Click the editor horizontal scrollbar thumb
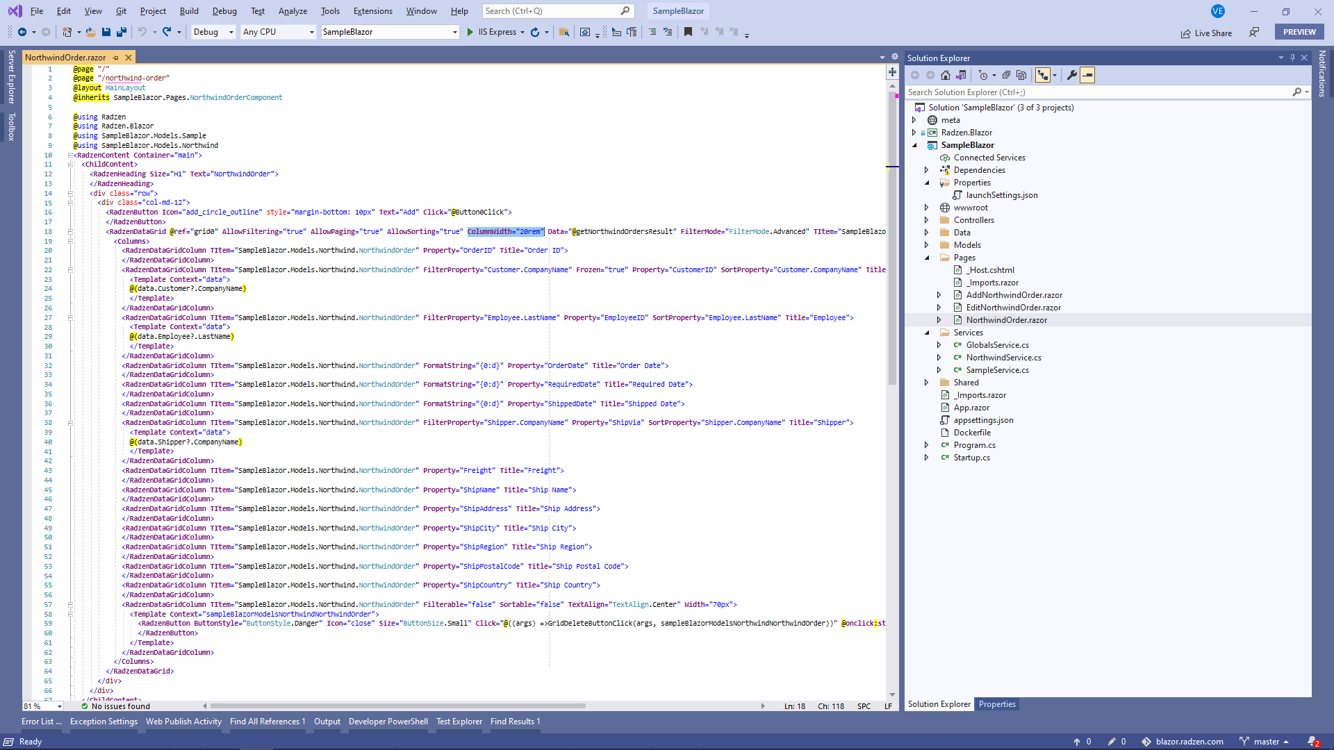The width and height of the screenshot is (1334, 750). click(x=397, y=706)
